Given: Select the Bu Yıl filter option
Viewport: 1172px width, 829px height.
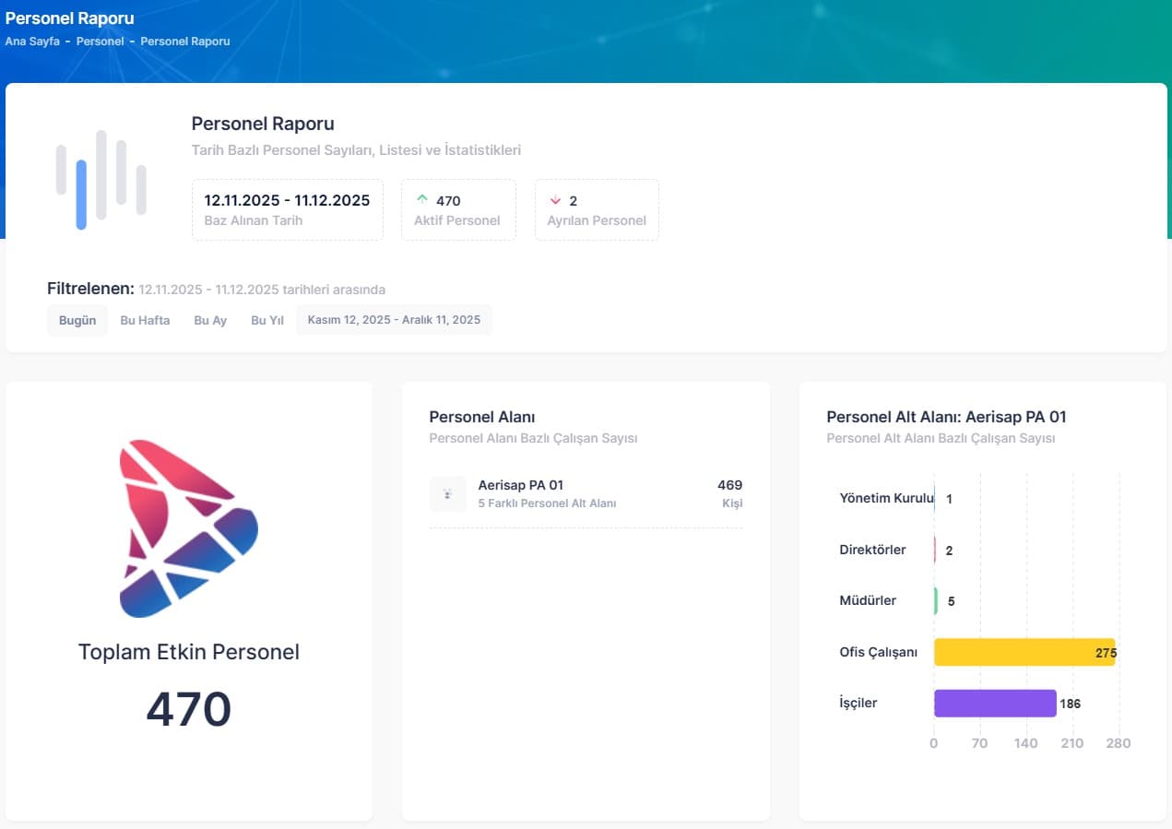Looking at the screenshot, I should click(266, 320).
